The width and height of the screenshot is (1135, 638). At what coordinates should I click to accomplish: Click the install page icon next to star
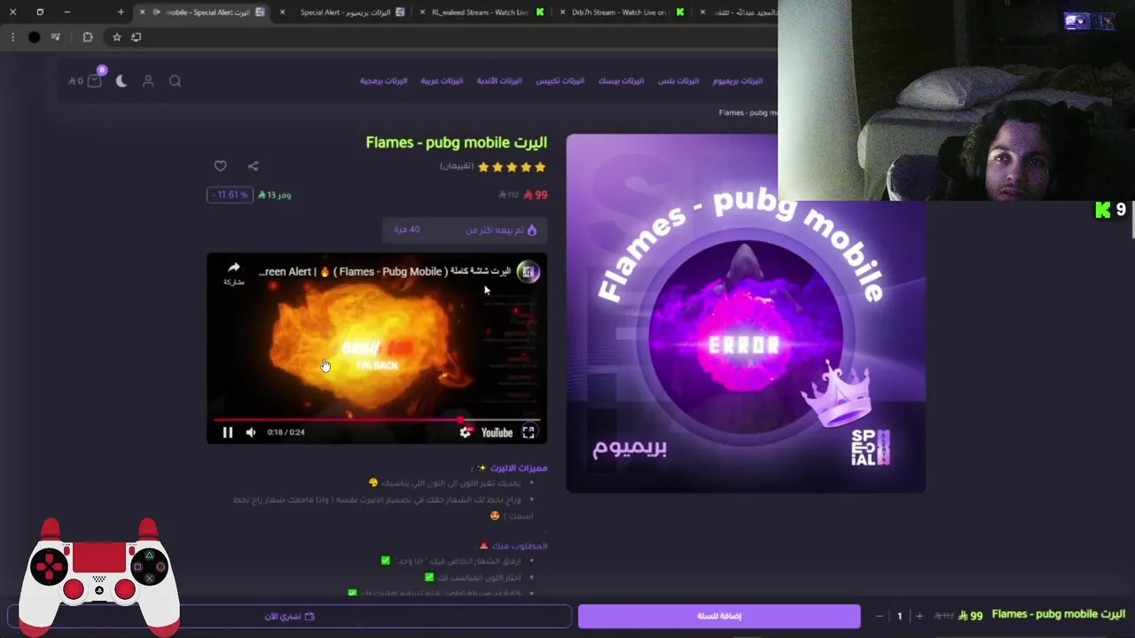click(136, 37)
